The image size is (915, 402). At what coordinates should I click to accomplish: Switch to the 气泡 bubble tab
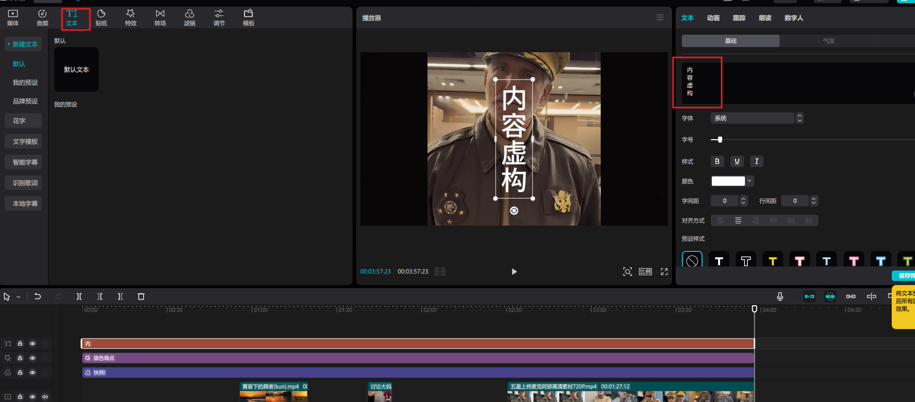828,41
